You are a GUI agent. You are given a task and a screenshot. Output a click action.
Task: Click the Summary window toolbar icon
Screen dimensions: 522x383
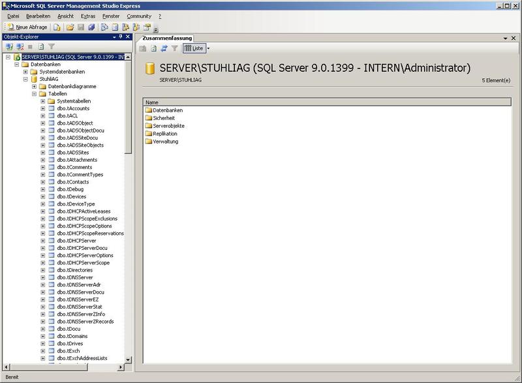[115, 27]
